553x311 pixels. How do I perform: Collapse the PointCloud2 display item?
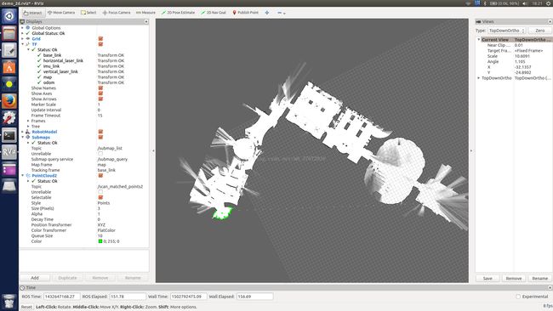pyautogui.click(x=23, y=175)
